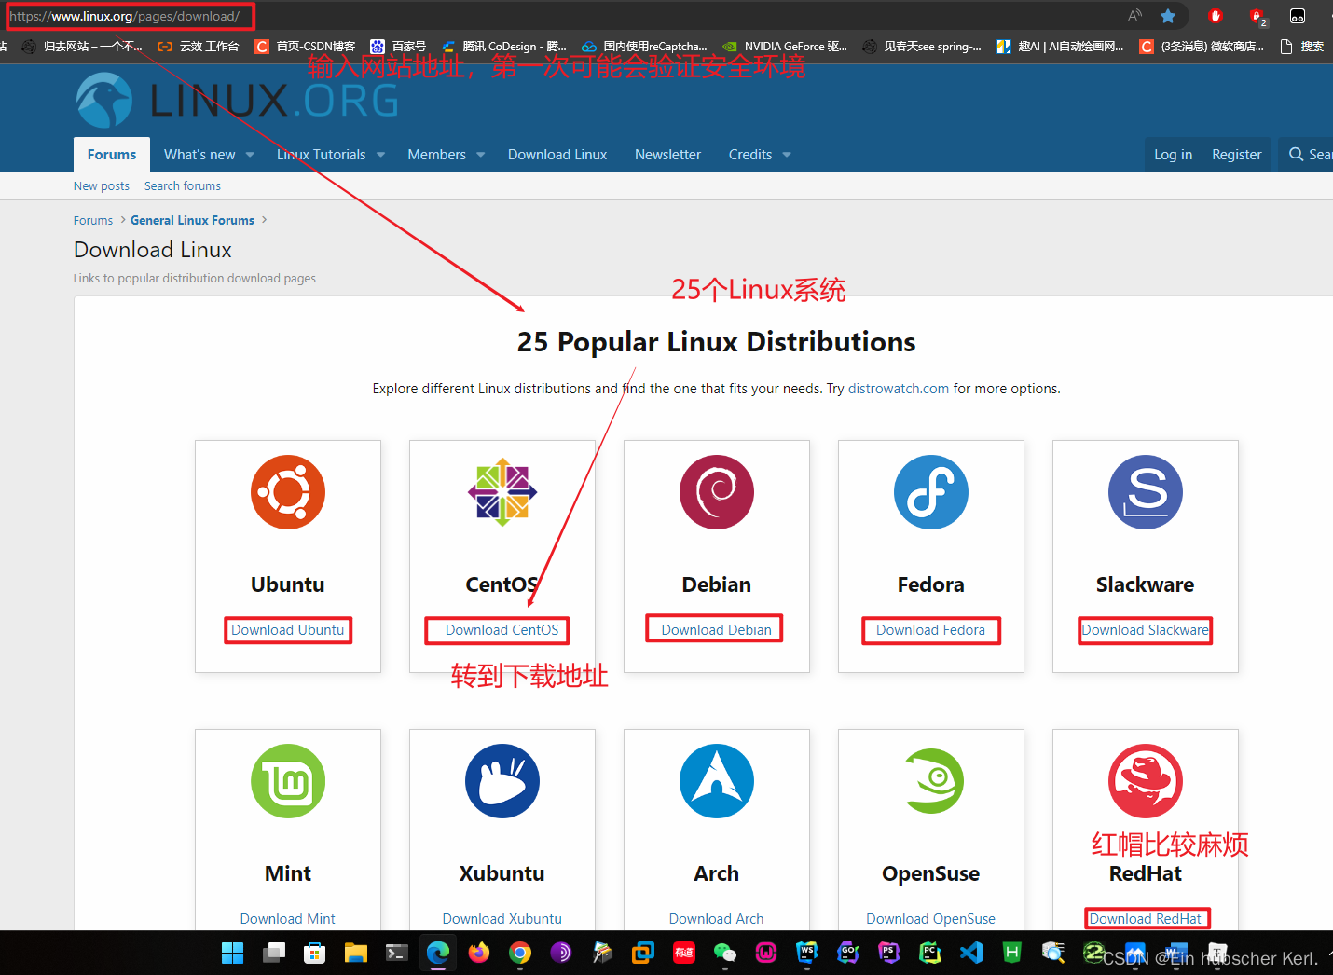Click the Download Ubuntu link
Screen dimensions: 1333x975
[x=288, y=630]
